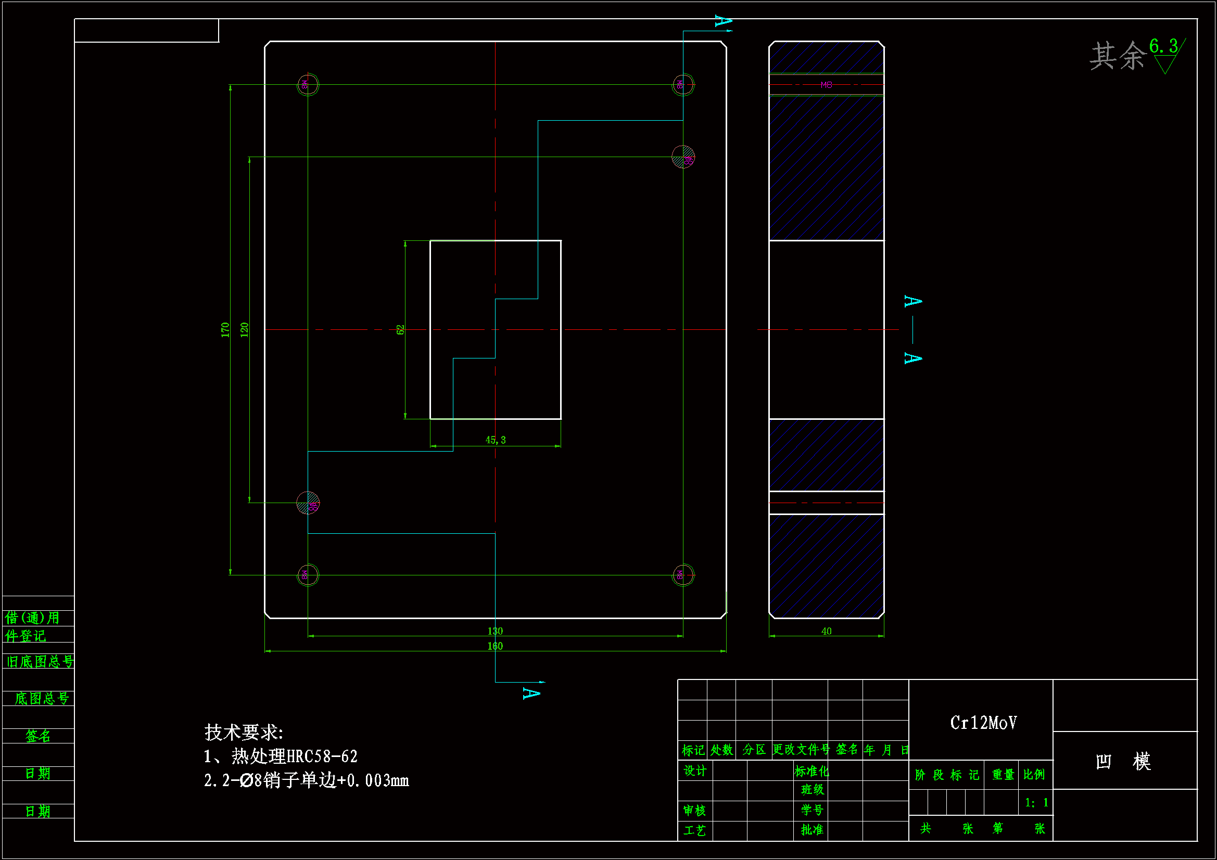Select the bottom-right M8 threaded hole
Screen dimensions: 1217x860
tap(683, 575)
